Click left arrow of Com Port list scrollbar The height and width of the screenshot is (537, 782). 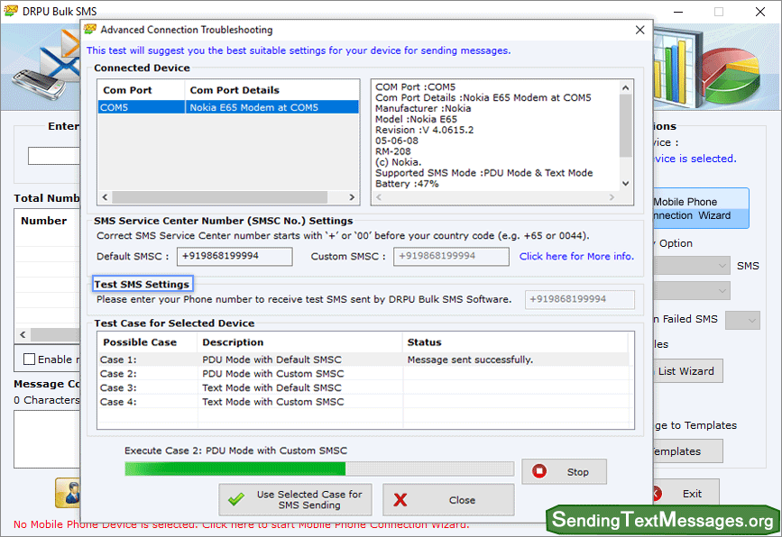(x=106, y=197)
